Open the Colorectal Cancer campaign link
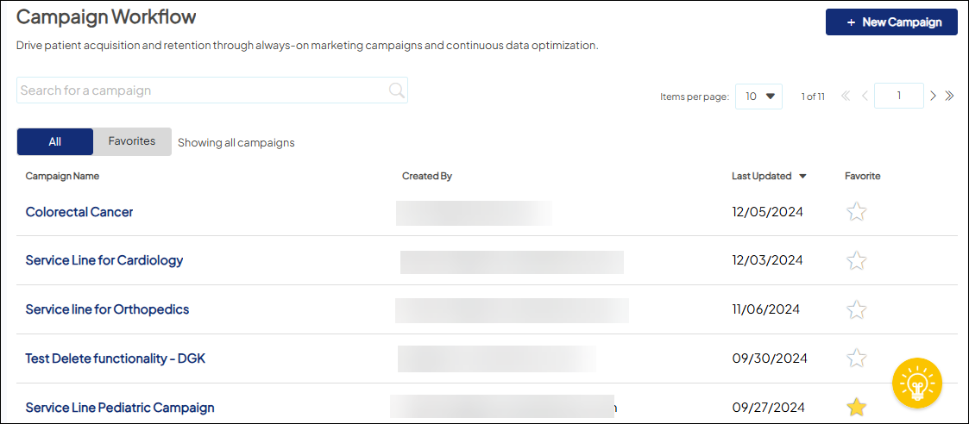This screenshot has width=969, height=424. (79, 212)
